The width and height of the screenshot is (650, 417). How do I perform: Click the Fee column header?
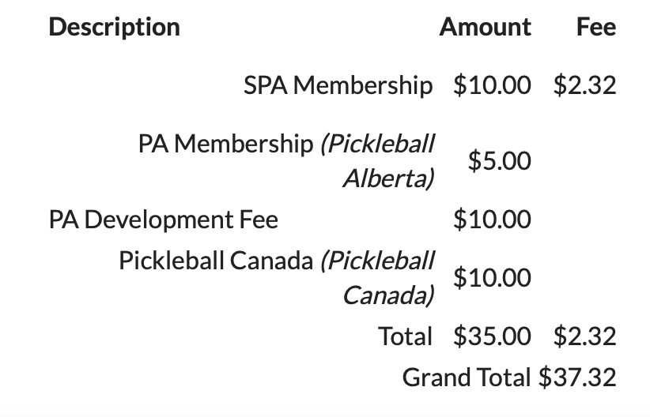[596, 28]
